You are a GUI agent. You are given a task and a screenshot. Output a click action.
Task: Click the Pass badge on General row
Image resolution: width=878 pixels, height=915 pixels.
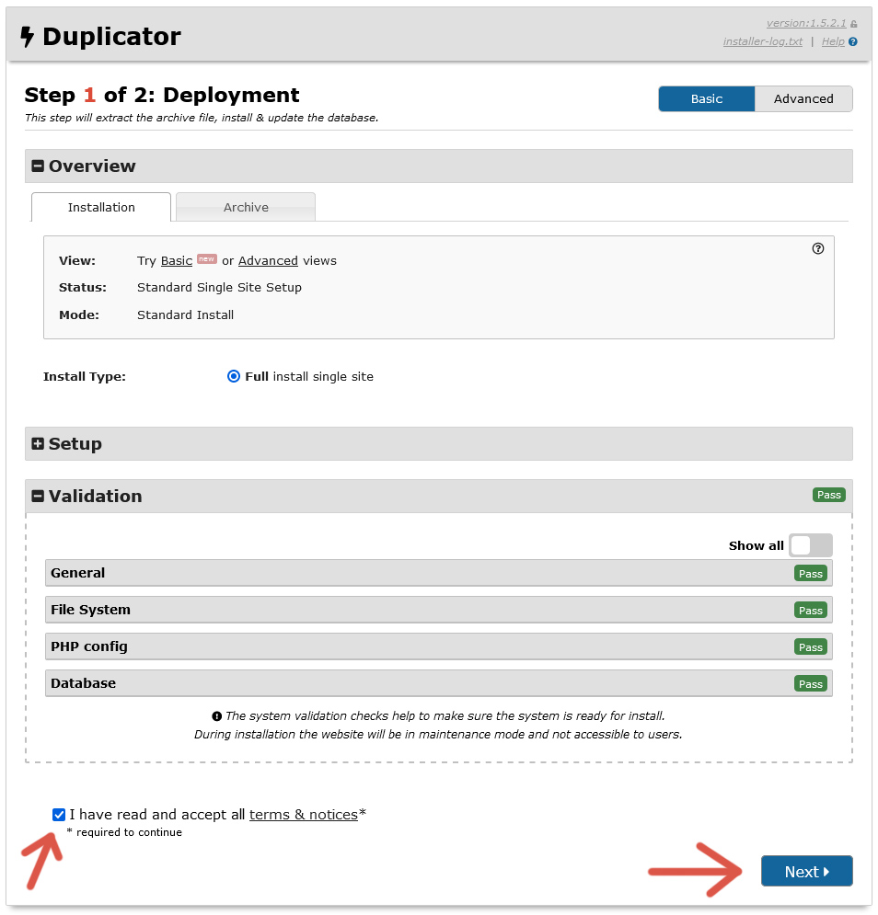pos(811,574)
